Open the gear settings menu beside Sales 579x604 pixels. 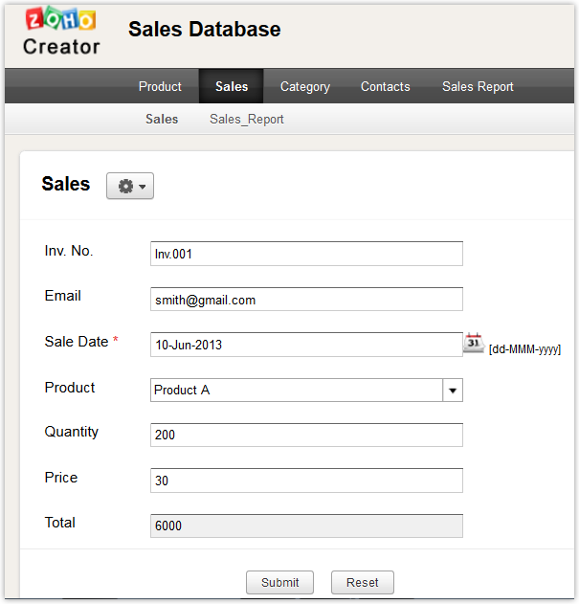pyautogui.click(x=130, y=187)
